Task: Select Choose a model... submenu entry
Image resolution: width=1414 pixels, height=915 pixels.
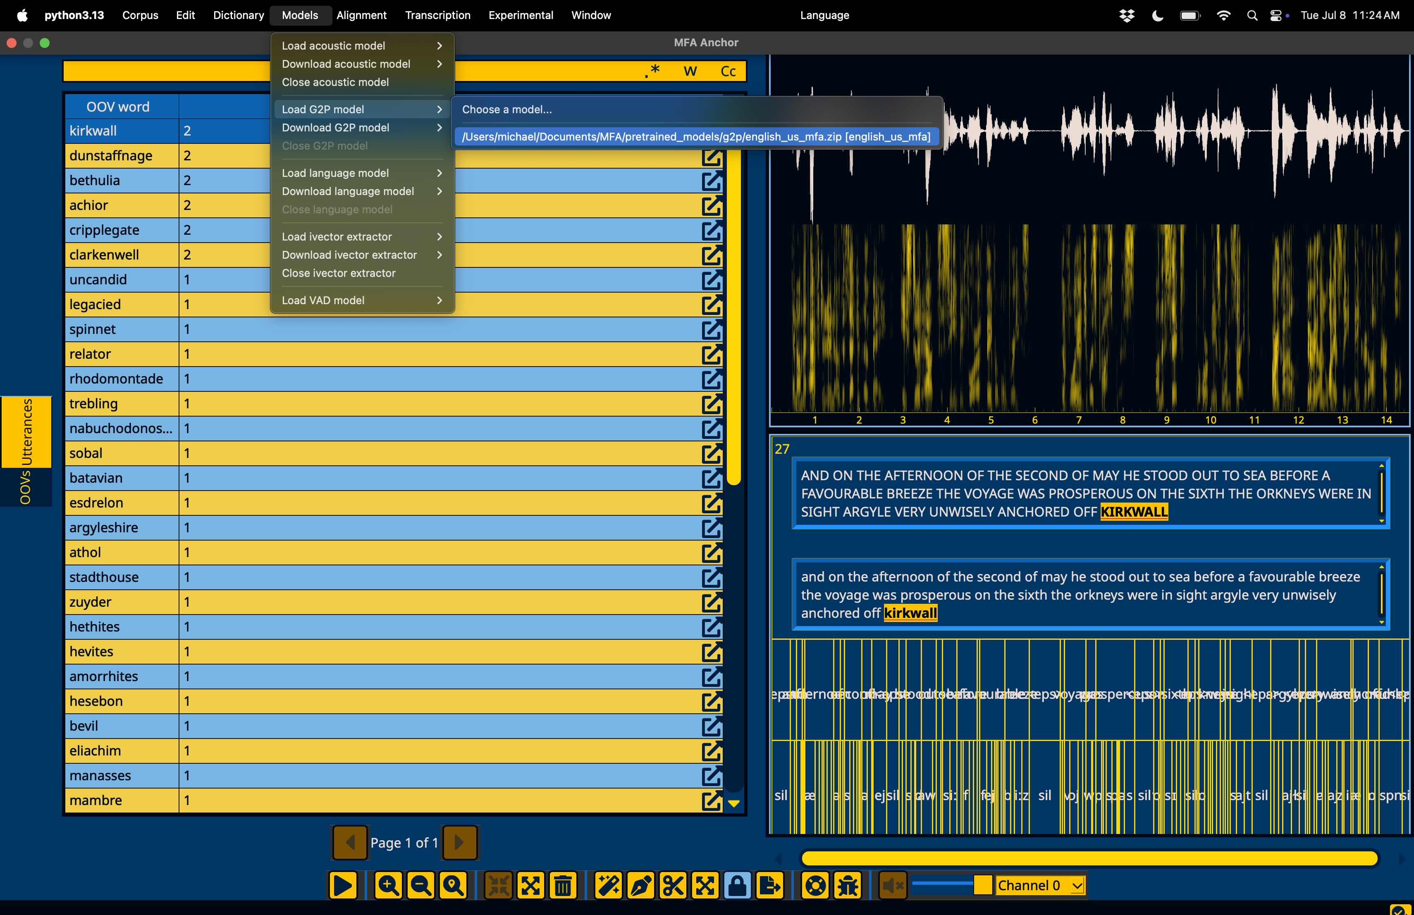Action: (x=696, y=109)
